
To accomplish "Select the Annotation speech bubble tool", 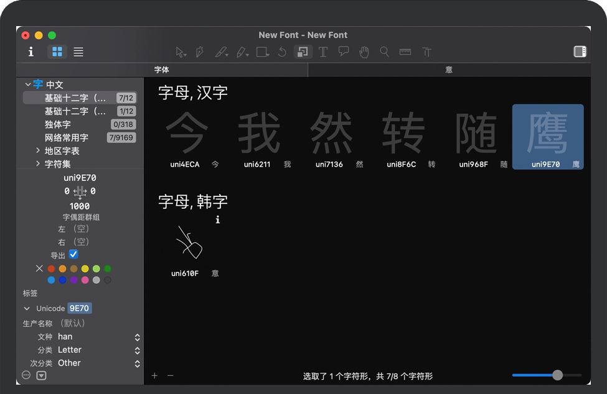I will point(344,52).
